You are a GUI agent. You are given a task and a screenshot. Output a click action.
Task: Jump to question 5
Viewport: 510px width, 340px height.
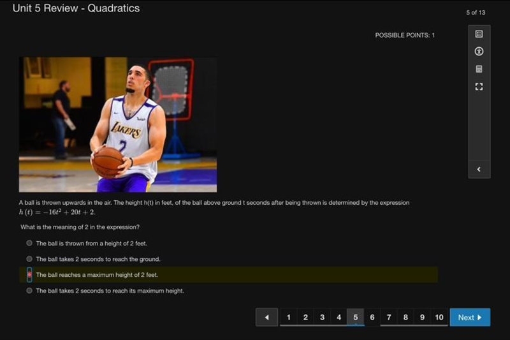click(x=356, y=317)
